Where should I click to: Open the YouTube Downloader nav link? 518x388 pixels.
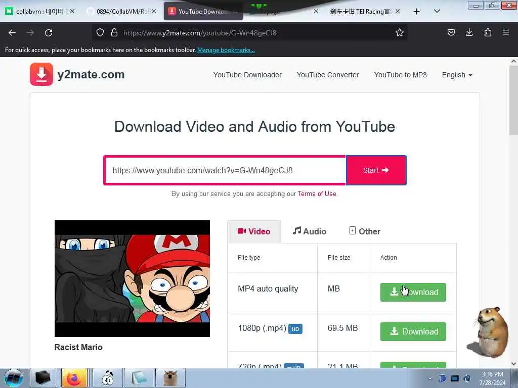tap(247, 75)
